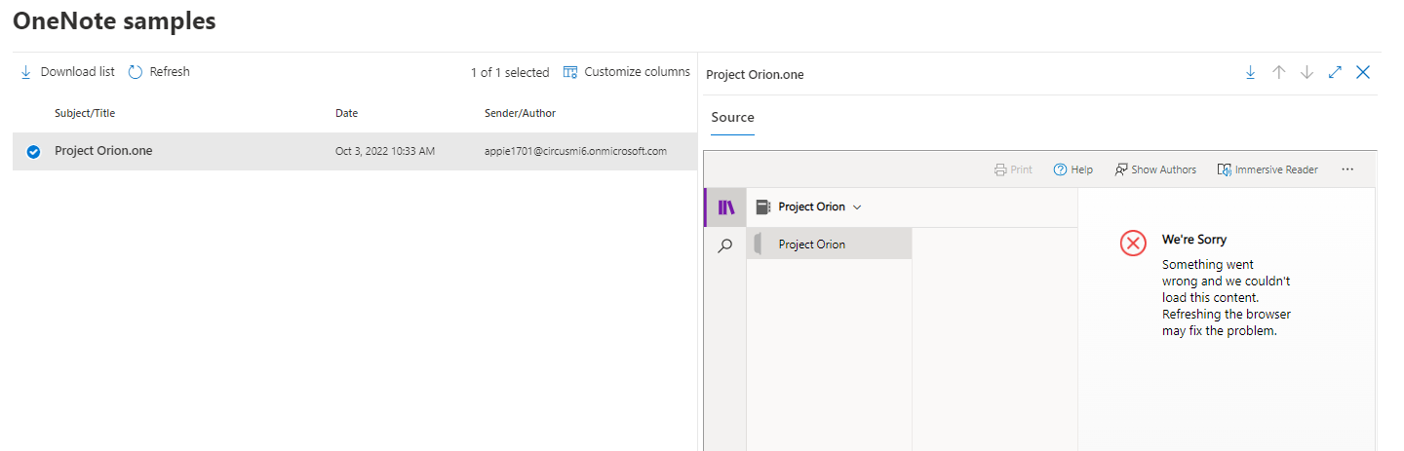Open the more options ellipsis menu
The height and width of the screenshot is (451, 1404).
[1347, 169]
